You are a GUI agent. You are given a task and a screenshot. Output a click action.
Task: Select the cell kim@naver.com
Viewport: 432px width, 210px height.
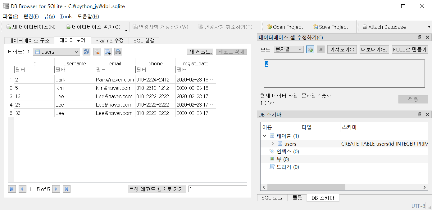(x=115, y=88)
